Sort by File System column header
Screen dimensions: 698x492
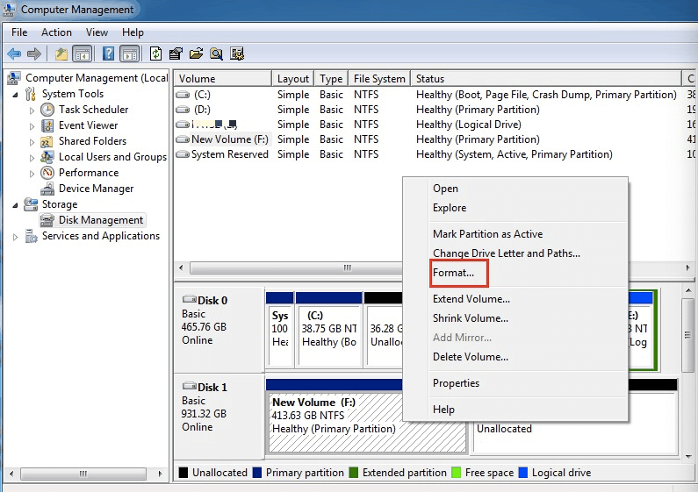[379, 79]
